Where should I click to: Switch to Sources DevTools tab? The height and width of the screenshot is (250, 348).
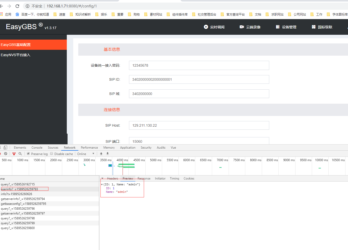tap(53, 148)
